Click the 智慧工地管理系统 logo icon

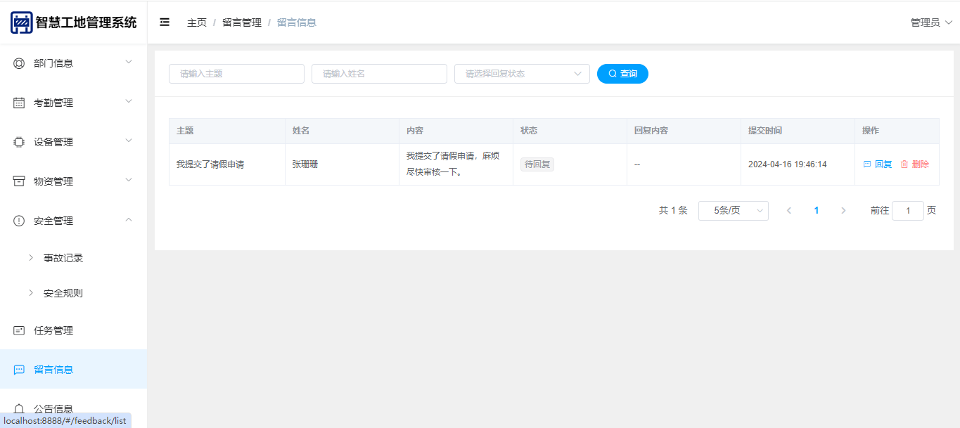point(21,22)
